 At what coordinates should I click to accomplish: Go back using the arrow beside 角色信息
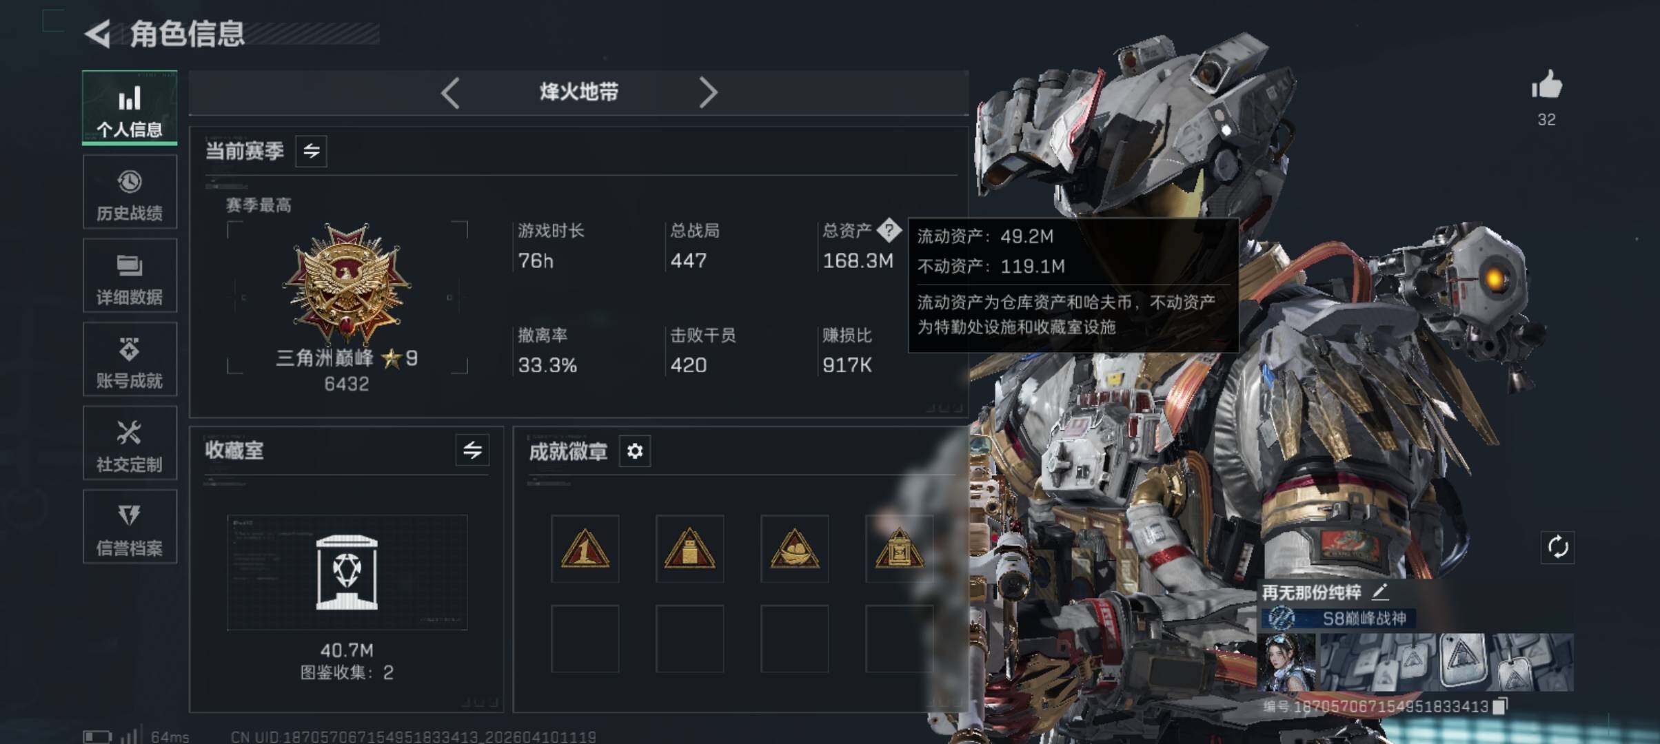pyautogui.click(x=98, y=34)
